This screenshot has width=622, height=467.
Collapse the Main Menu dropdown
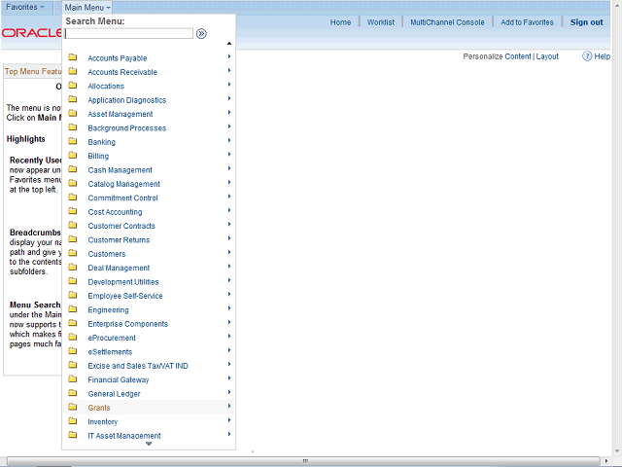[x=87, y=7]
